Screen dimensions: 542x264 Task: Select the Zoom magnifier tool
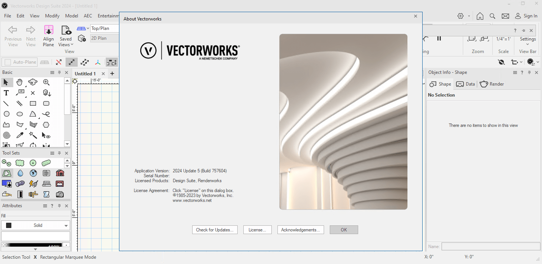click(46, 82)
